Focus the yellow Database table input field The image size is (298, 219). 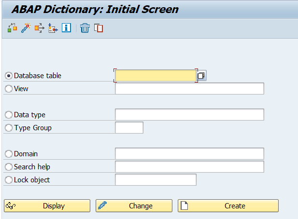point(156,76)
